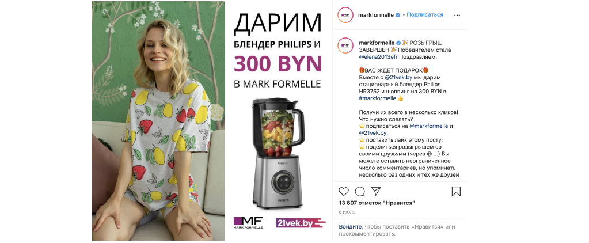The height and width of the screenshot is (243, 589).
Task: Click the 6 июль post date
Action: (347, 212)
